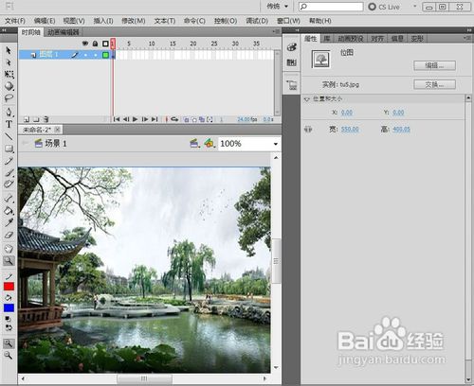Open the modify onion markers dropdown

pyautogui.click(x=210, y=119)
